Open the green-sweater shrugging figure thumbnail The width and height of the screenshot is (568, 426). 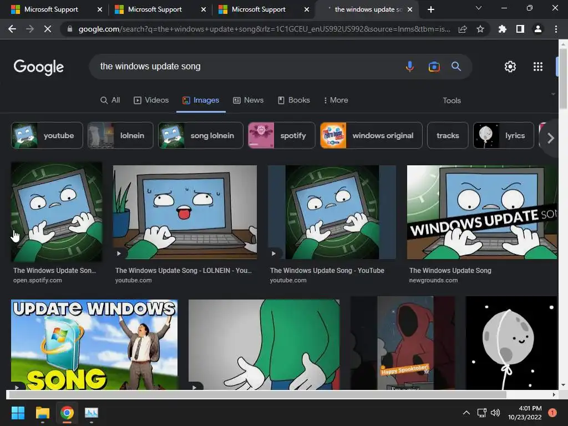(264, 344)
